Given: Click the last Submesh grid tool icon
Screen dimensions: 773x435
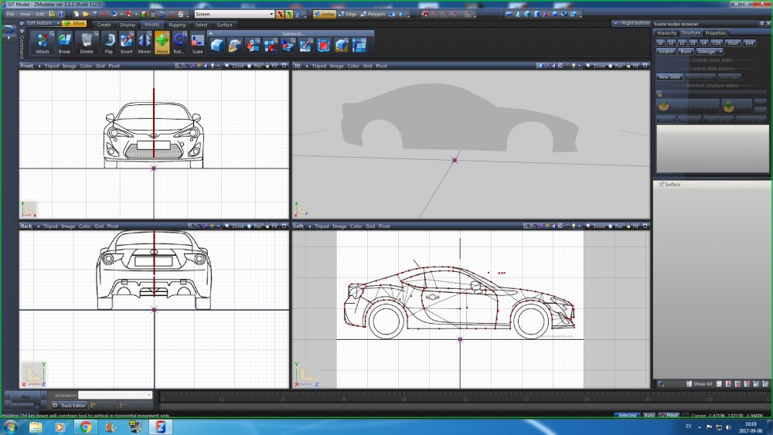Looking at the screenshot, I should [x=359, y=46].
